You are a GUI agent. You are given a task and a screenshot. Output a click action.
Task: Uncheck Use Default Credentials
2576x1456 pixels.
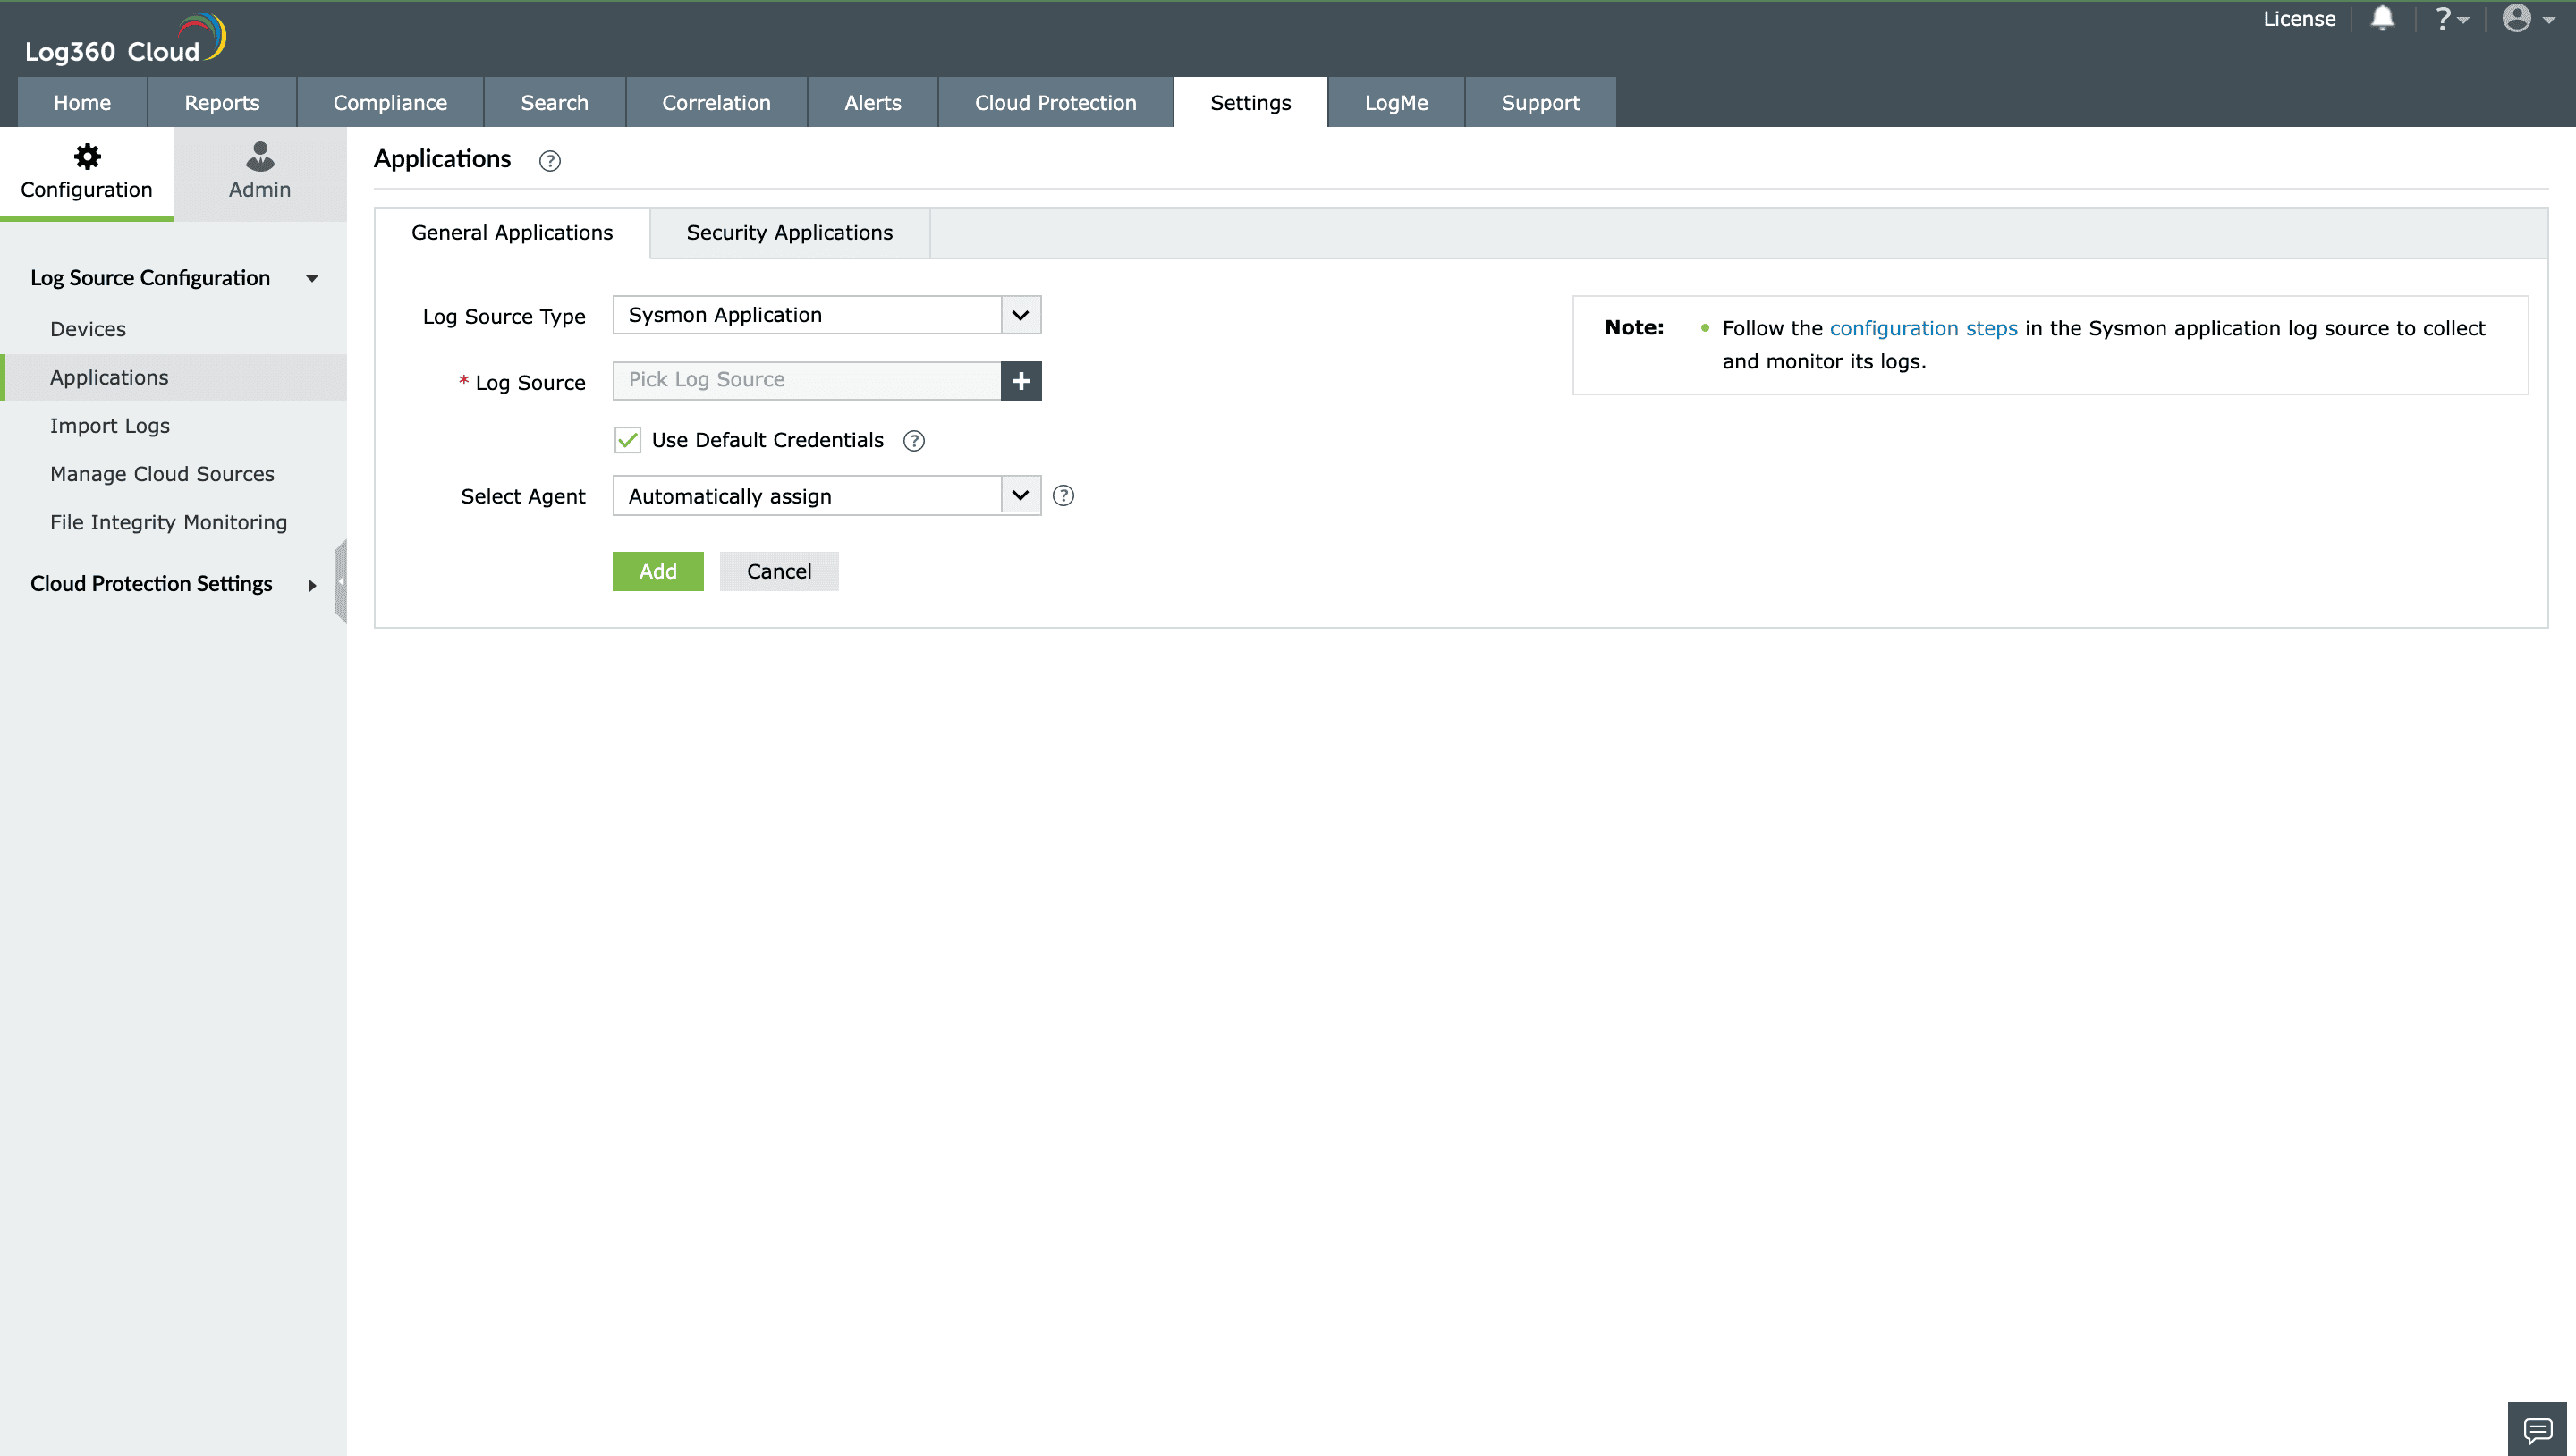coord(627,439)
